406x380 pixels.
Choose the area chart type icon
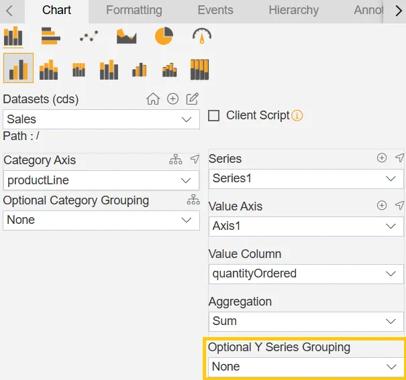tap(126, 36)
